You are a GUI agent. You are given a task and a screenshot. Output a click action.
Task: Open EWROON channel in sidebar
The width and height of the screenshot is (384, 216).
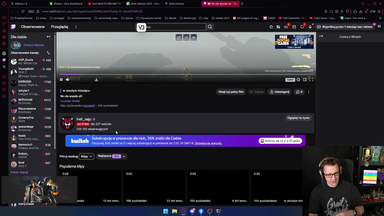pyautogui.click(x=31, y=83)
